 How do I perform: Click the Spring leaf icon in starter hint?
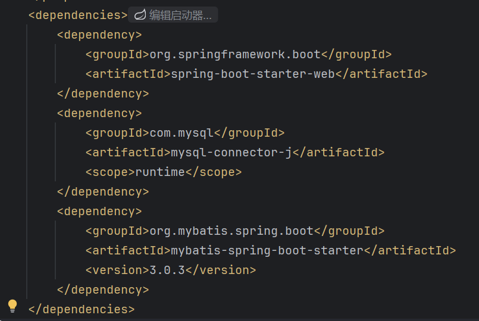click(x=140, y=15)
